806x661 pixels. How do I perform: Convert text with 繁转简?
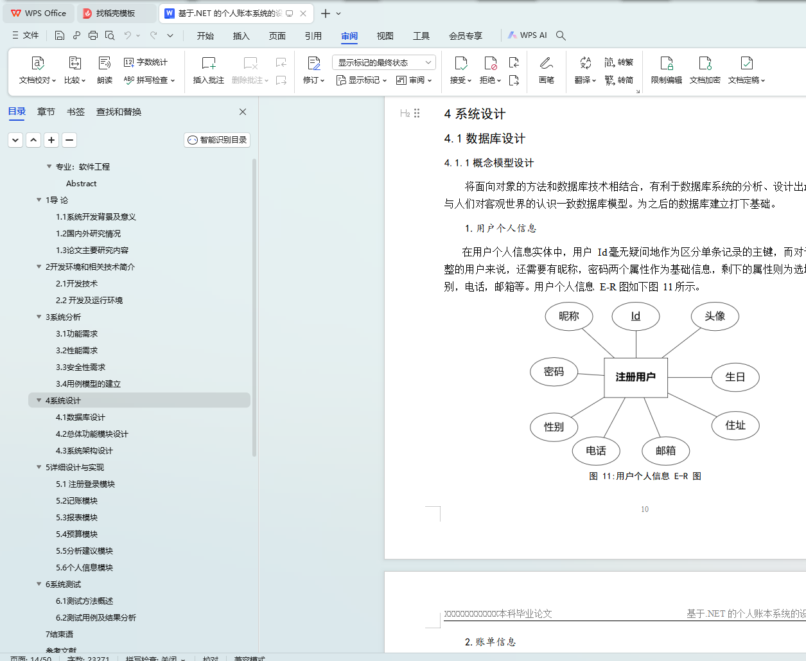point(619,80)
